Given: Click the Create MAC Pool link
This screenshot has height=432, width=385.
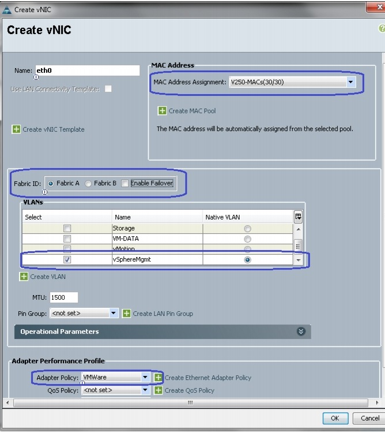Looking at the screenshot, I should tap(192, 111).
